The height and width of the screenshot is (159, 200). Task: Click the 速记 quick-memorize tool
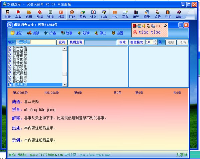[16, 33]
